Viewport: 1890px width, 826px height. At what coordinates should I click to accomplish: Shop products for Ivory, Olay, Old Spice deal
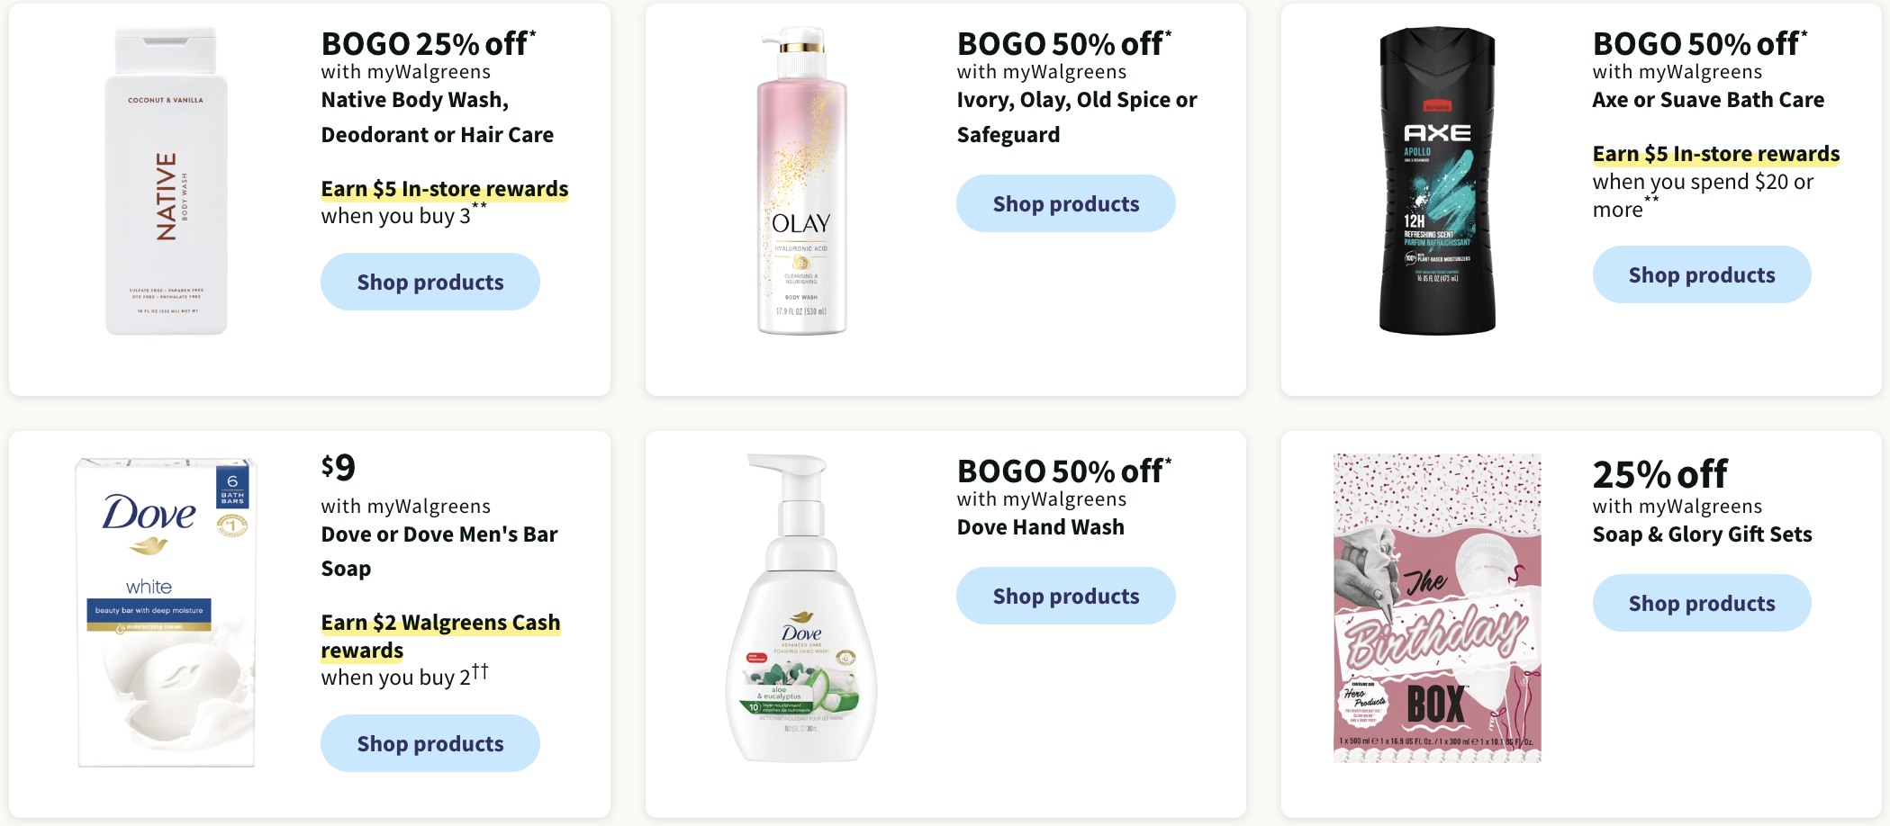[1066, 203]
